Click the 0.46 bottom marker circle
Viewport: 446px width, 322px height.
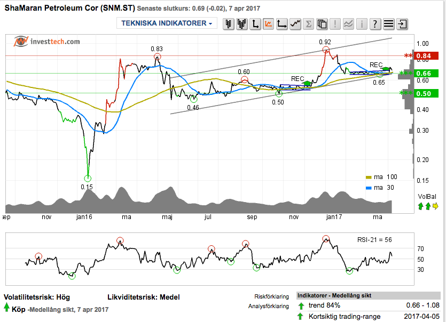tap(193, 99)
